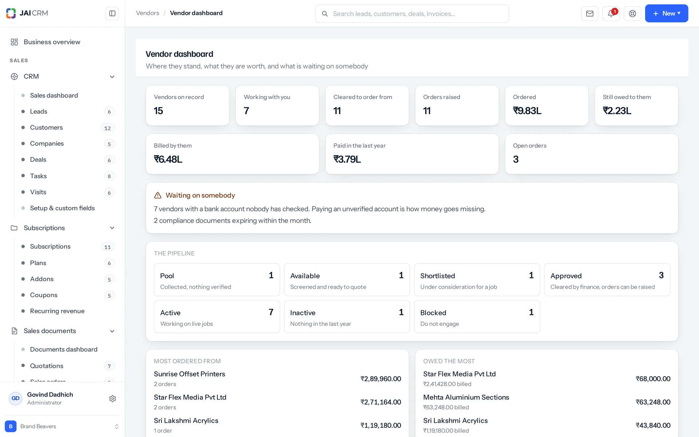The image size is (699, 437).
Task: Select Star Flex Media in most ordered list
Action: coord(277,402)
